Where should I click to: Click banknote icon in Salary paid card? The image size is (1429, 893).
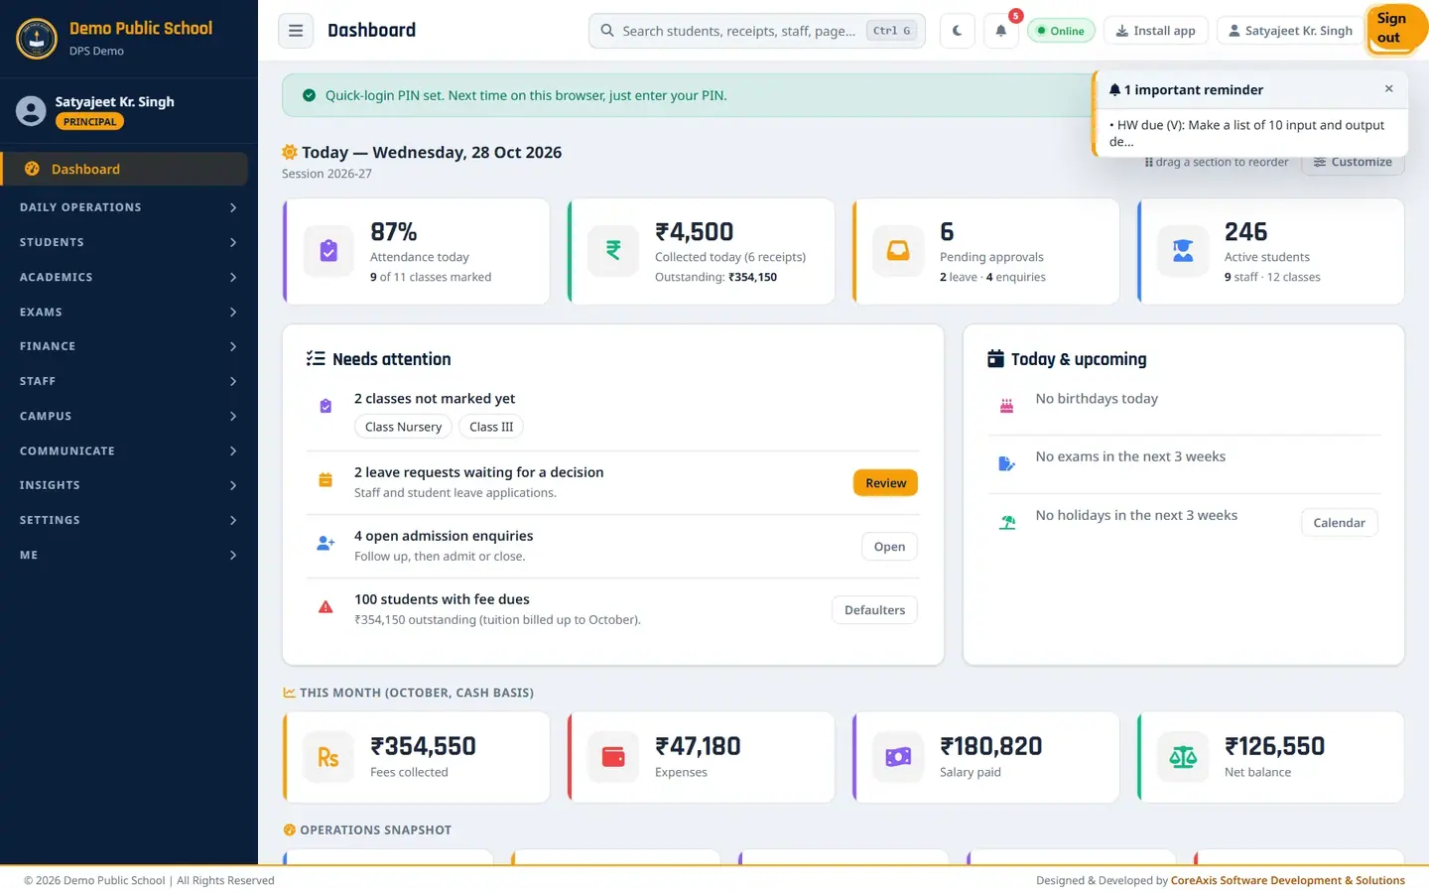pos(898,757)
